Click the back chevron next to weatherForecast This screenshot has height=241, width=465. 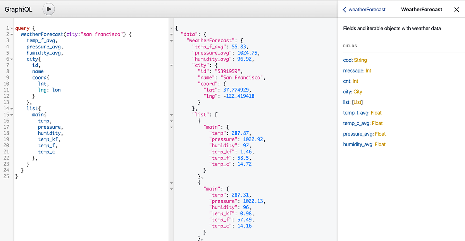(345, 9)
